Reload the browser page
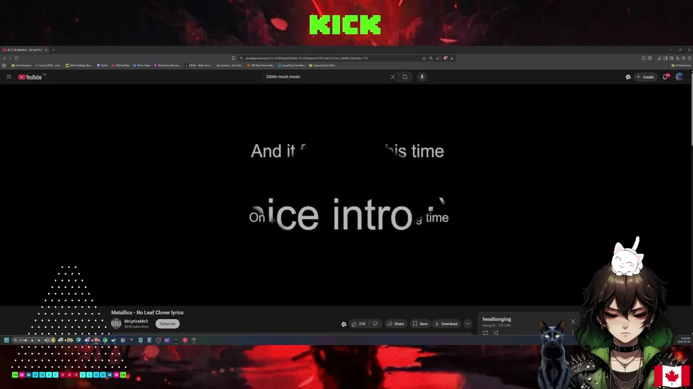This screenshot has width=693, height=389. click(16, 58)
